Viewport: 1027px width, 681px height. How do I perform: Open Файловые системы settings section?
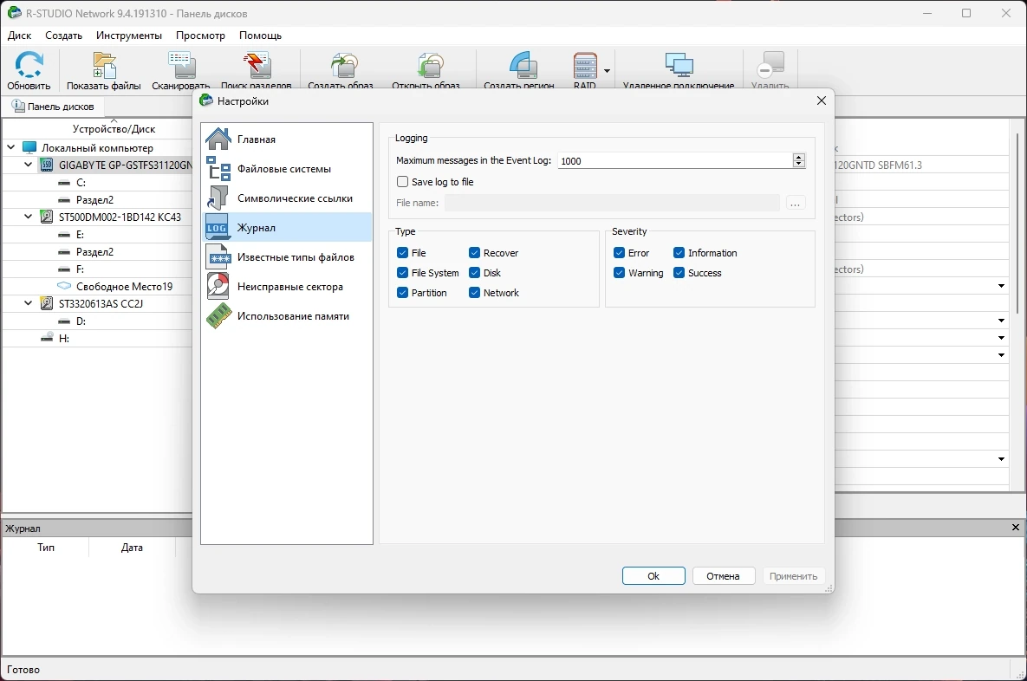tap(287, 168)
